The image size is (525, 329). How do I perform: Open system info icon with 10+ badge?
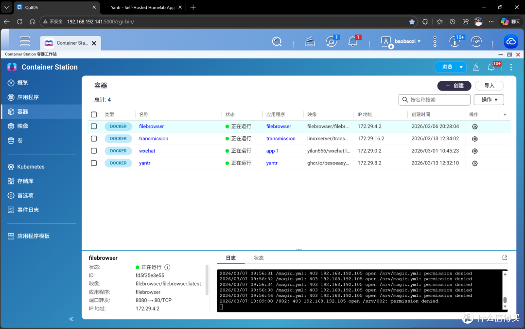[455, 41]
